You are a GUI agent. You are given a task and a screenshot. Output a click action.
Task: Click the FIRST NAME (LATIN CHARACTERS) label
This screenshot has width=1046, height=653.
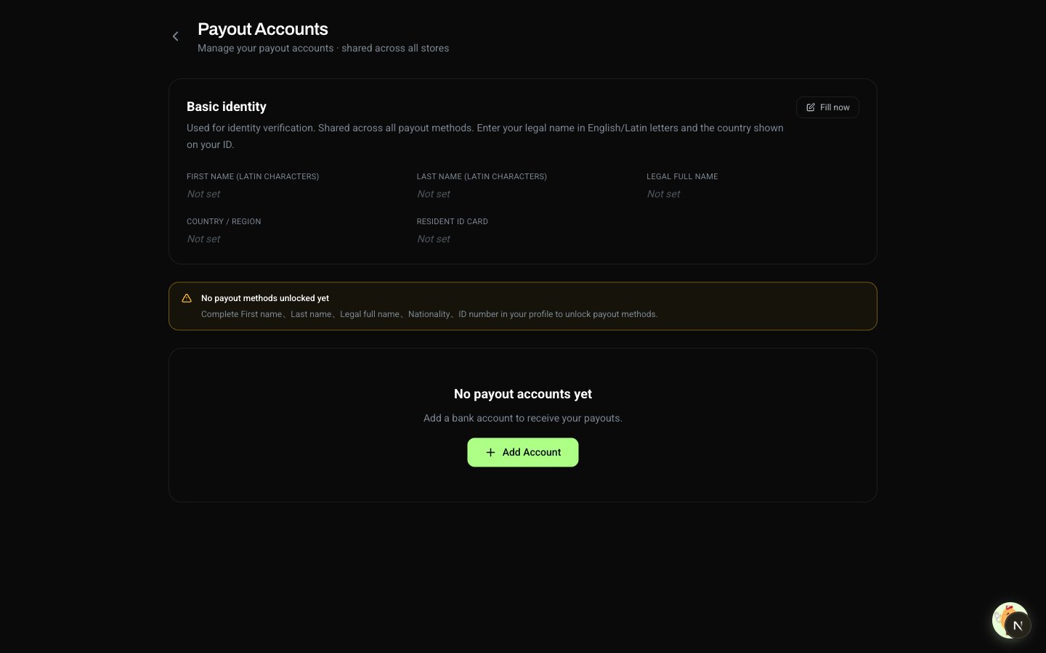click(253, 176)
